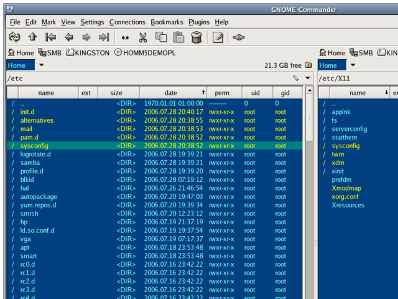The height and width of the screenshot is (299, 398).
Task: Open the right pane Home connection dropdown
Action: click(x=353, y=65)
